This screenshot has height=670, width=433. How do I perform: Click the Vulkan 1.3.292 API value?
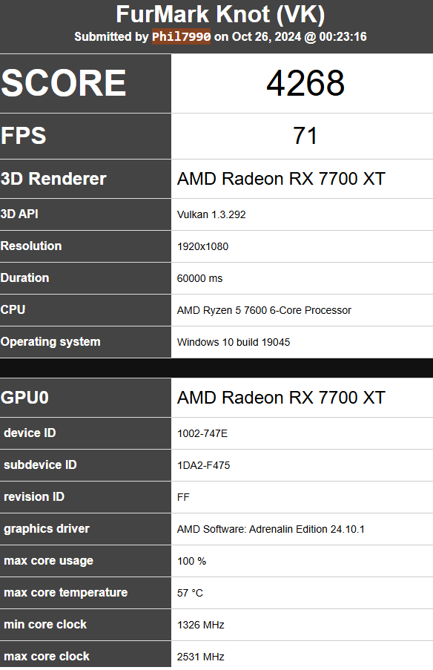pos(211,214)
